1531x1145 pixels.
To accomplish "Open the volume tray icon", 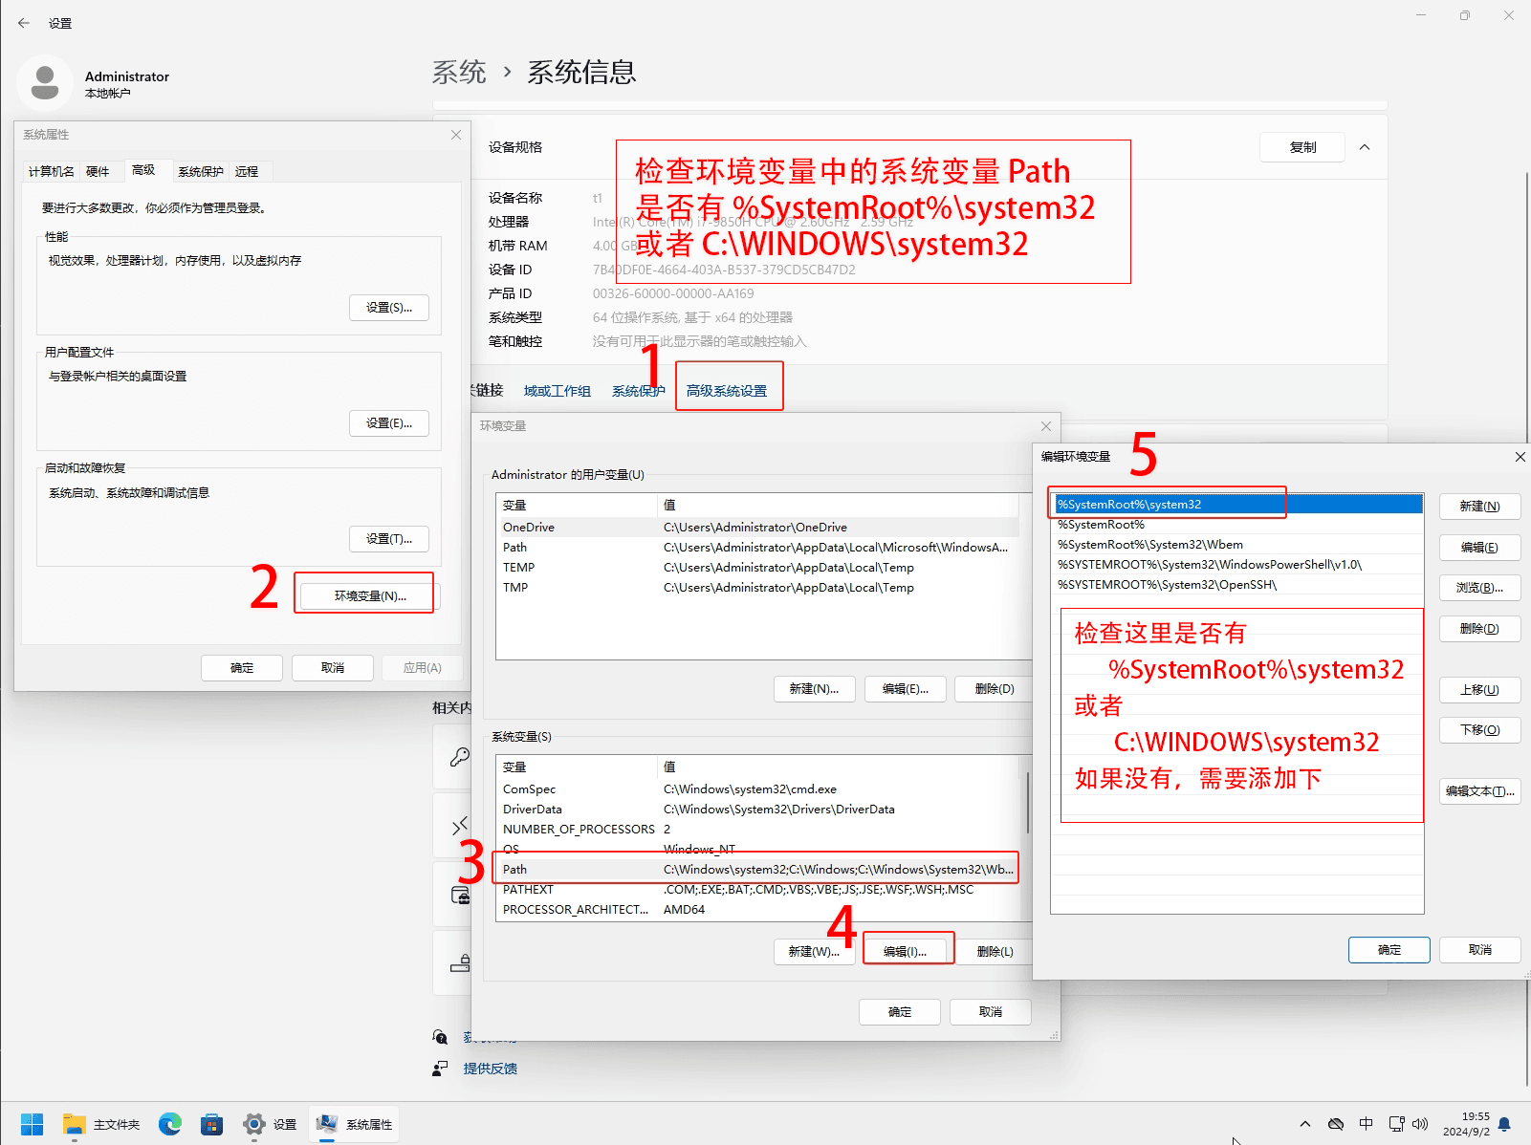I will [x=1420, y=1124].
